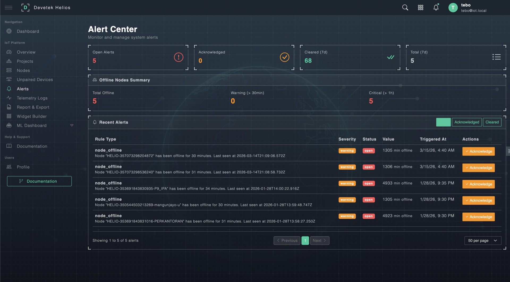Open the 50 per page dropdown
Image resolution: width=510 pixels, height=282 pixels.
coord(483,240)
